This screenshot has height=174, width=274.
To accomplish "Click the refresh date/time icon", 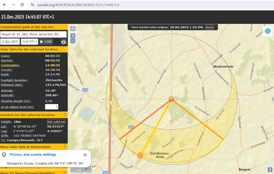I will [x=63, y=42].
